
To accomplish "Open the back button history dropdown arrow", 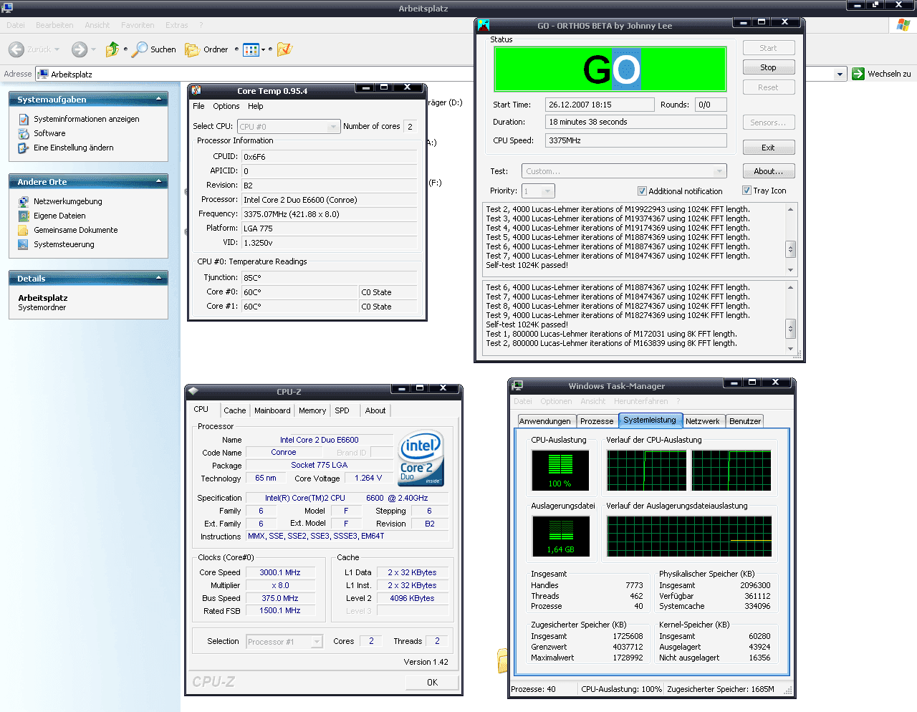I will (x=57, y=49).
